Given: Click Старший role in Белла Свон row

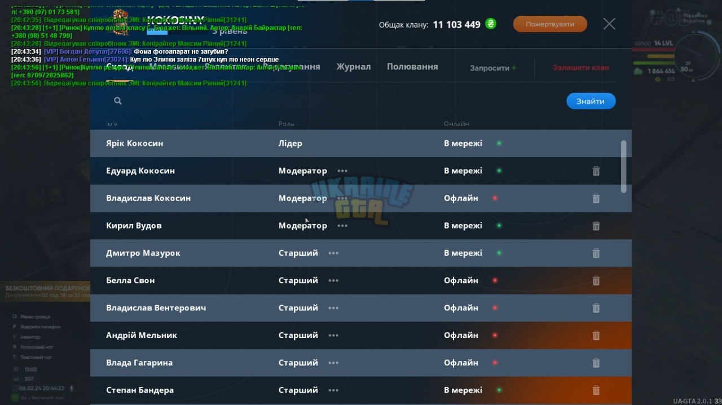Looking at the screenshot, I should click(298, 281).
